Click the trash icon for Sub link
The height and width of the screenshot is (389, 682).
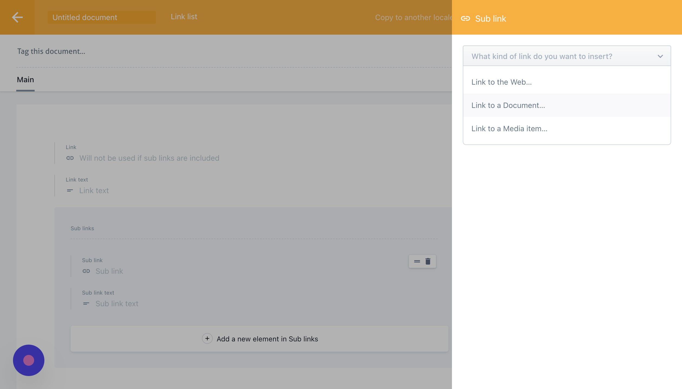[428, 261]
